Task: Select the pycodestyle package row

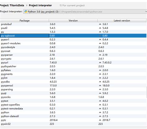Action: click(73, 47)
